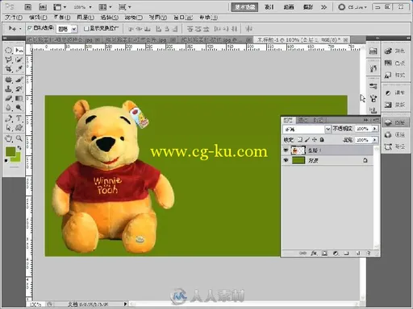Open the Auto-Select type dropdown
The height and width of the screenshot is (309, 413).
[x=67, y=29]
